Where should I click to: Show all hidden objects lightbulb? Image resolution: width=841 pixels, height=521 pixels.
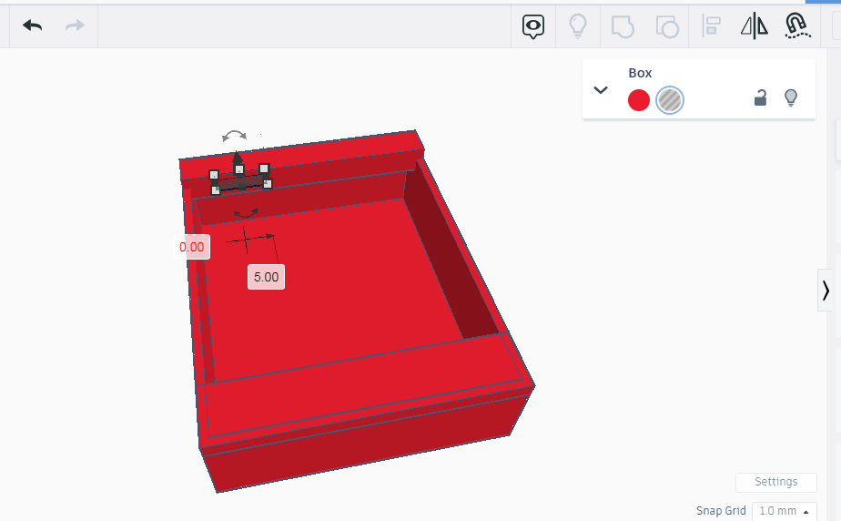click(578, 26)
